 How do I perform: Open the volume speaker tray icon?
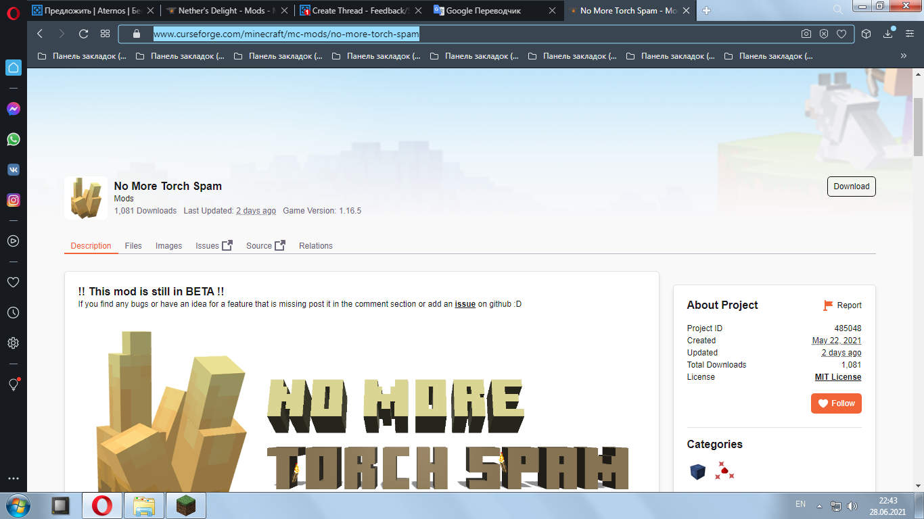[852, 505]
